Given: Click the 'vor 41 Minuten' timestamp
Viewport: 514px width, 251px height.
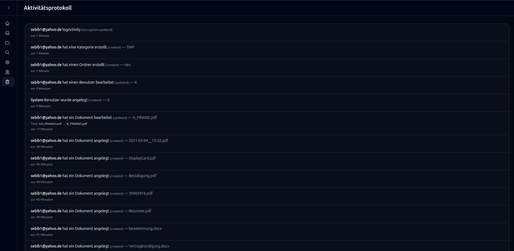Looking at the screenshot, I should [42, 235].
